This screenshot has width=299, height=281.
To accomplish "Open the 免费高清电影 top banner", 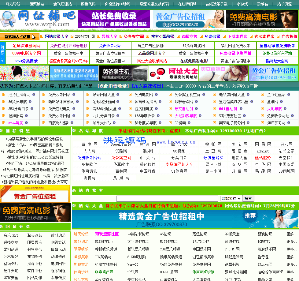I will pyautogui.click(x=262, y=19).
